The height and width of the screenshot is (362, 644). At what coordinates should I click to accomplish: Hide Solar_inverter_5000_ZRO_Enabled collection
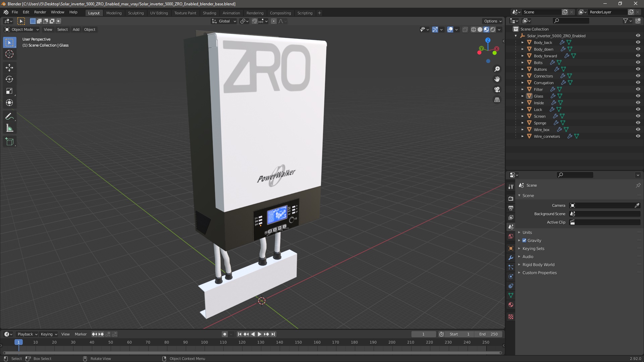click(x=638, y=36)
